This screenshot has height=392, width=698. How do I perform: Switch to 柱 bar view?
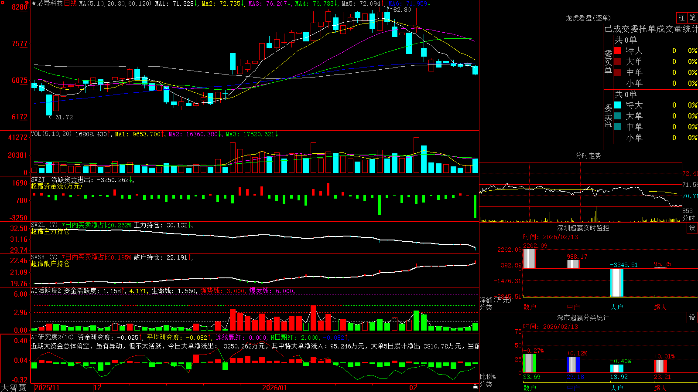coord(681,17)
